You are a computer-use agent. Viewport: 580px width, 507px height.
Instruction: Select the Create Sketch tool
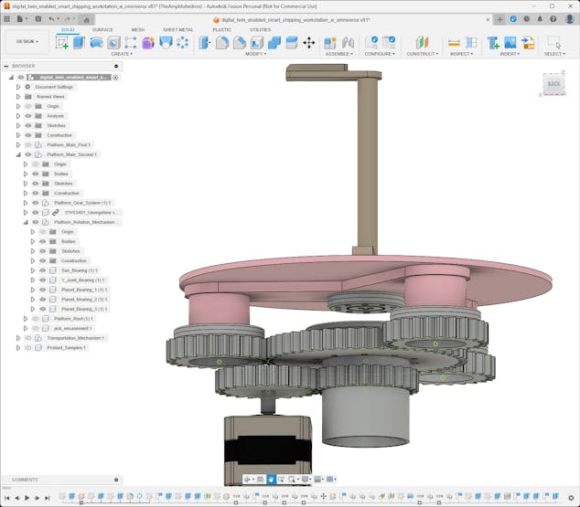coord(62,42)
